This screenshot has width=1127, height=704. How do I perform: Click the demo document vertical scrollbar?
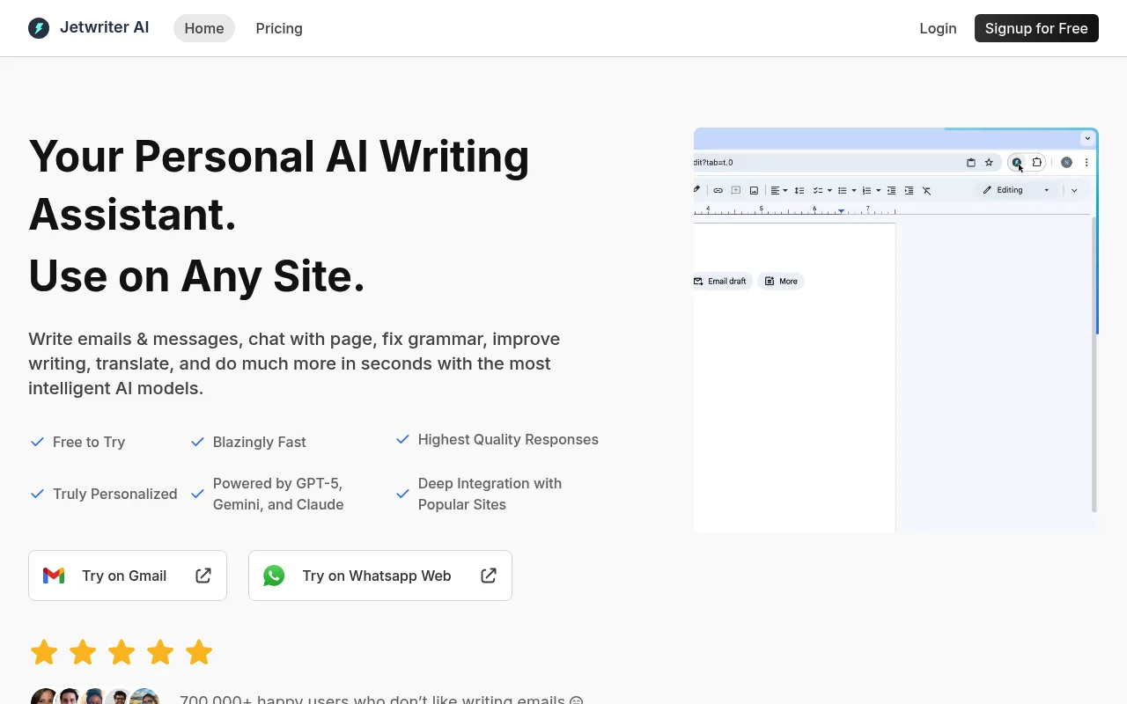coord(1094,363)
